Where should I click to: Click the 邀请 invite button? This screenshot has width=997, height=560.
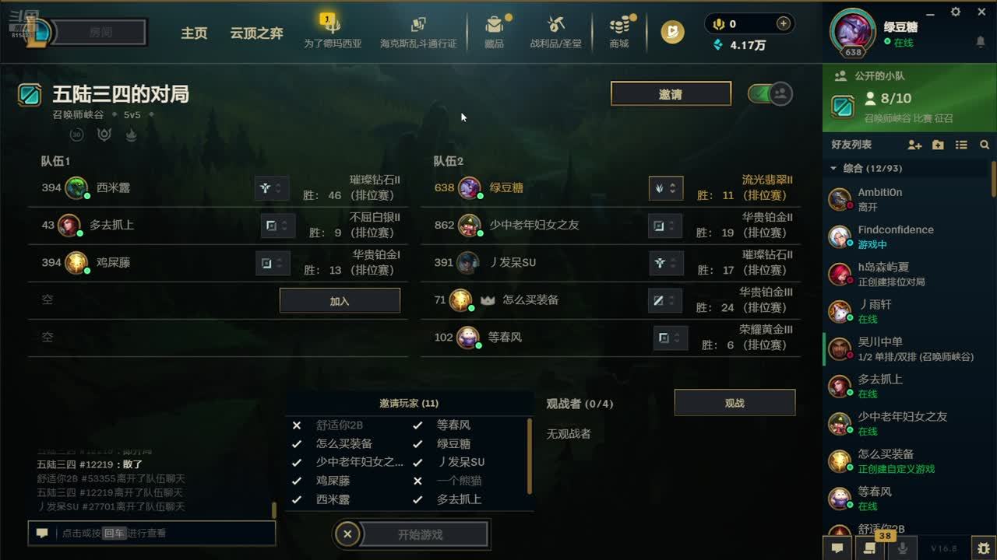[671, 94]
